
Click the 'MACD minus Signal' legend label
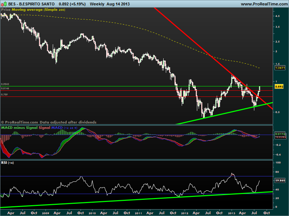point(20,128)
